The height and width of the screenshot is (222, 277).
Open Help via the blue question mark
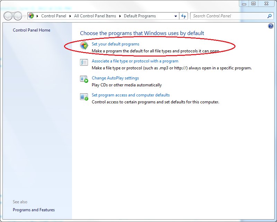270,26
